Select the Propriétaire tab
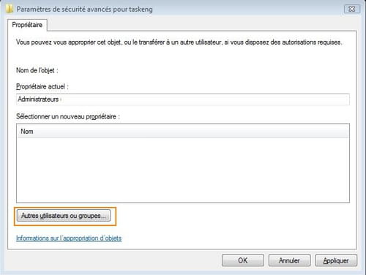This screenshot has width=366, height=275. [x=27, y=25]
